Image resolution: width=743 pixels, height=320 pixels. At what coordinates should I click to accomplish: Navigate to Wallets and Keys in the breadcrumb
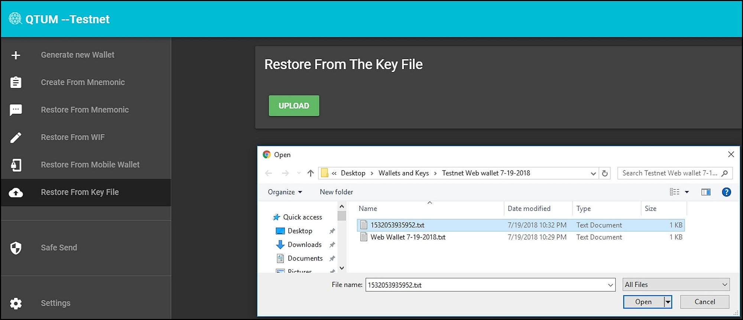pyautogui.click(x=403, y=173)
